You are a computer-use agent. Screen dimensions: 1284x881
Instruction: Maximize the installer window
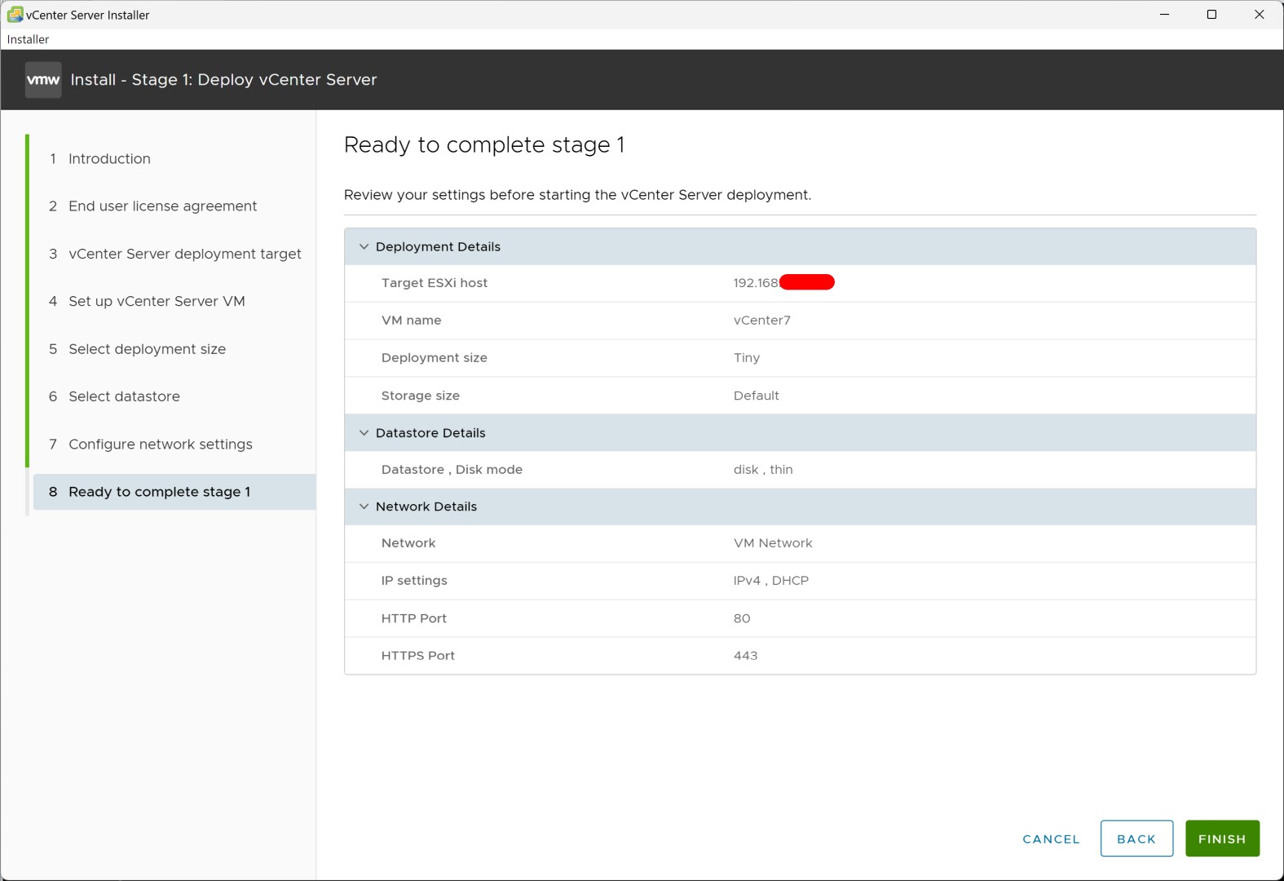1211,15
